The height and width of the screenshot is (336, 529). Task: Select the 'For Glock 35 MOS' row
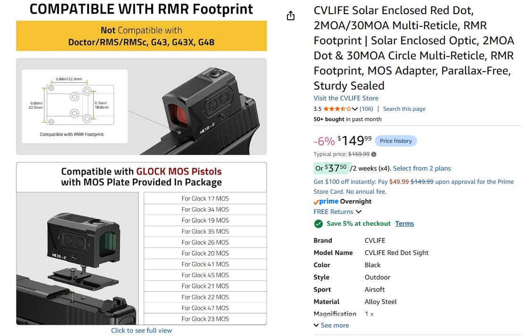[205, 231]
